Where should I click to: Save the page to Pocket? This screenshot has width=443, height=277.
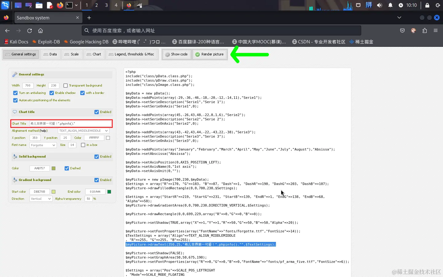(x=402, y=30)
